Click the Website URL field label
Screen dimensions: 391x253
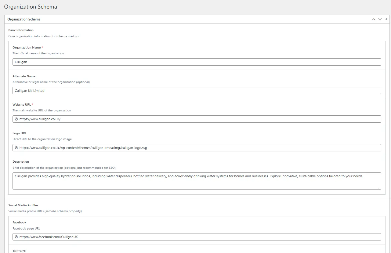click(22, 105)
